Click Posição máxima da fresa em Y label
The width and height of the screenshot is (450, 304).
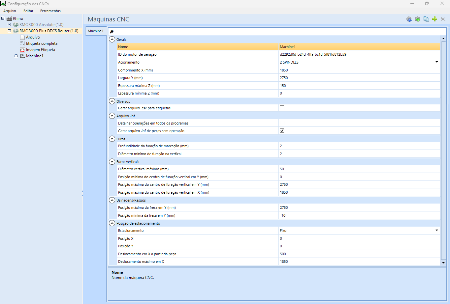click(x=147, y=207)
